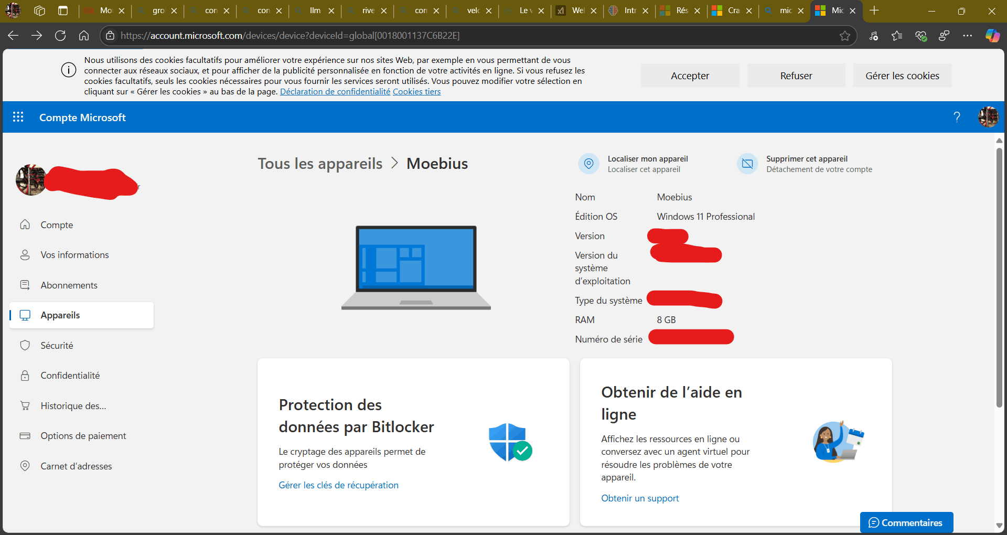Open Sécurité in the sidebar

(81, 346)
